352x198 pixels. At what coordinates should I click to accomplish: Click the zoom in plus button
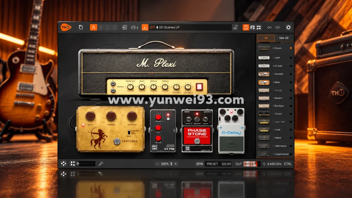176,164
